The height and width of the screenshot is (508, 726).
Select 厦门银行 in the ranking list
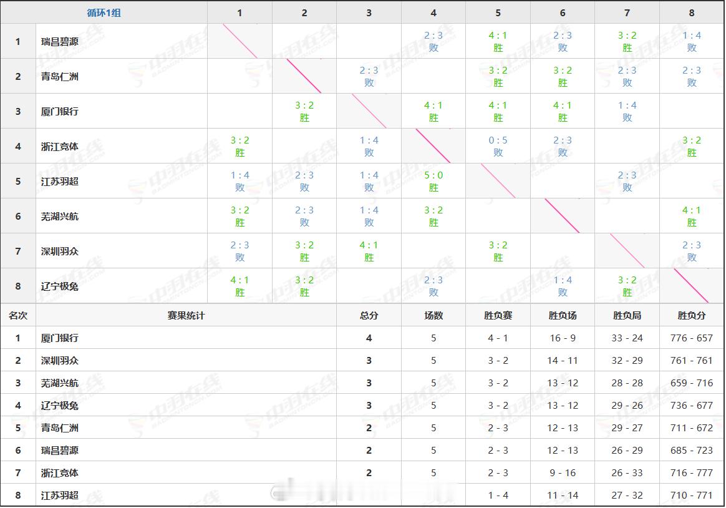coord(60,338)
